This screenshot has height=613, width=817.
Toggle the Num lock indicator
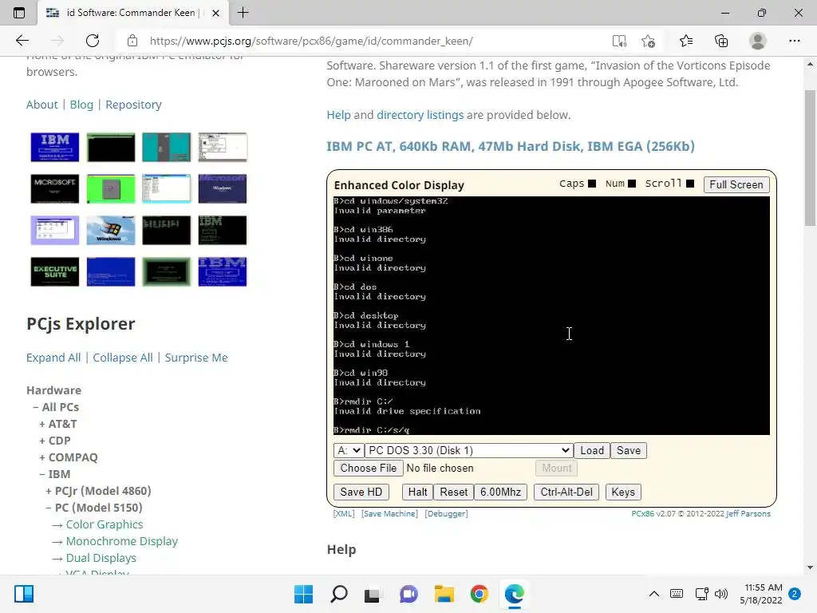point(632,184)
